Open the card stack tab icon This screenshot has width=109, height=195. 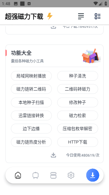pyautogui.click(x=53, y=175)
